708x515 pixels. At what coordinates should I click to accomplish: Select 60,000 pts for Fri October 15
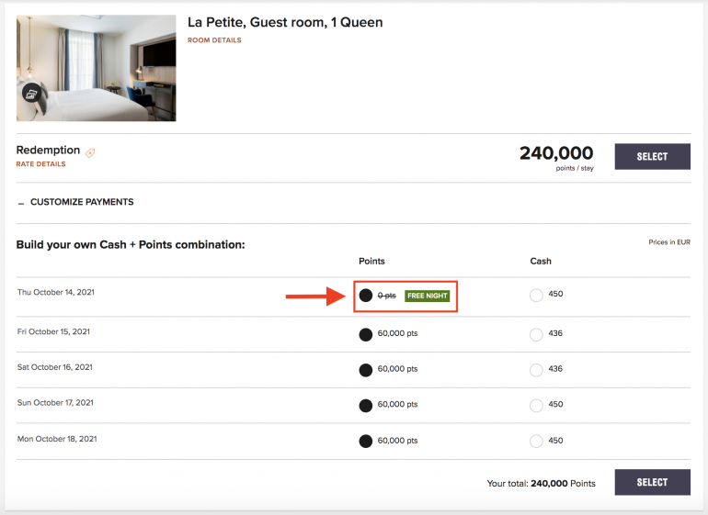(x=365, y=333)
